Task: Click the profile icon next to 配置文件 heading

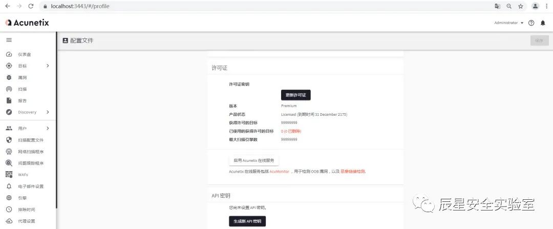Action: (x=65, y=40)
